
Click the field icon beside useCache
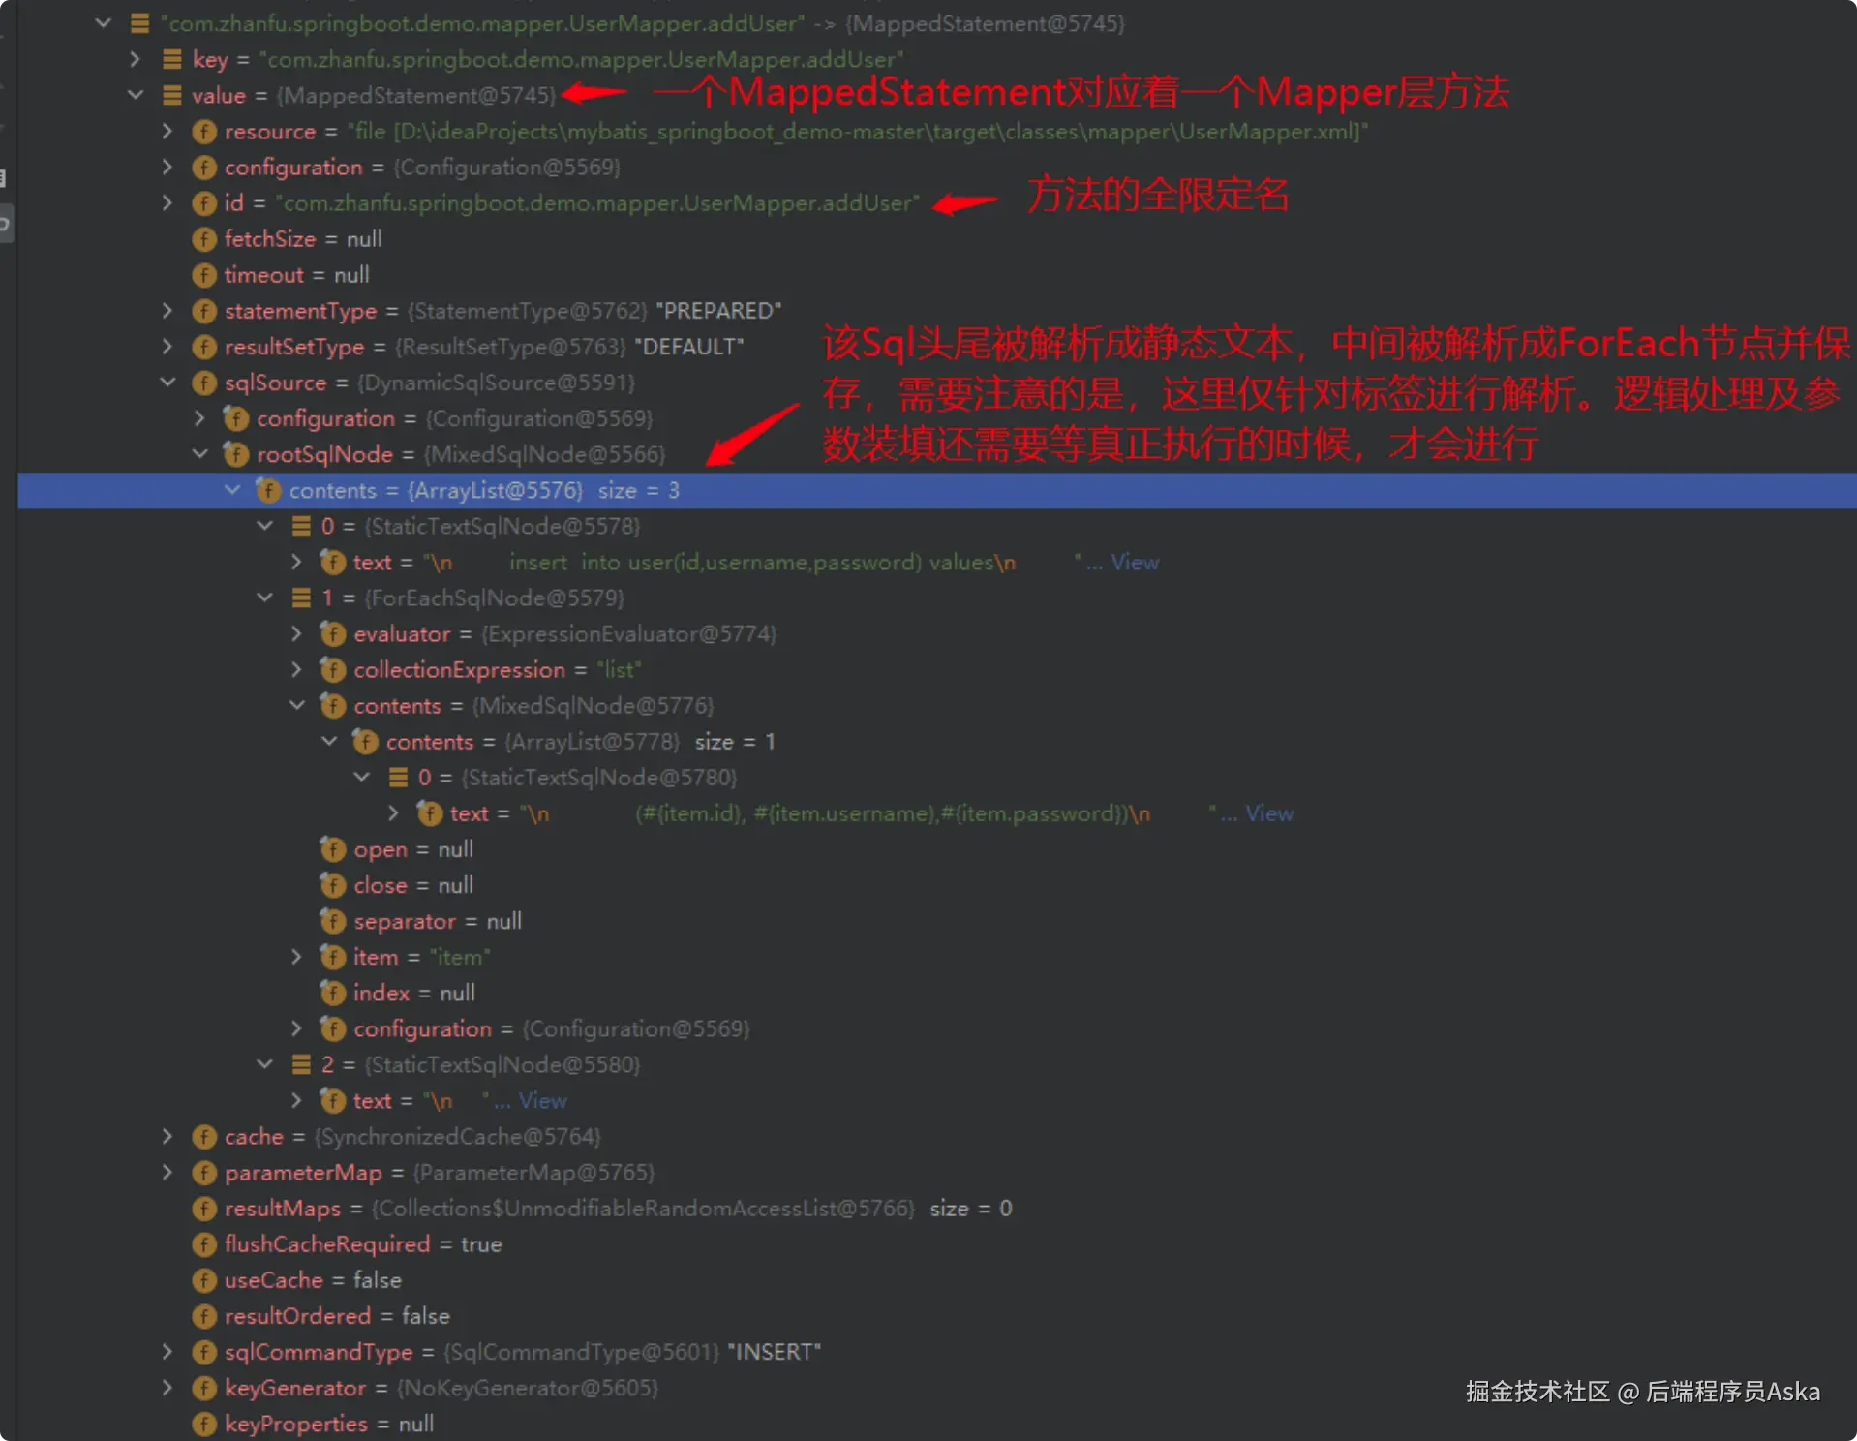click(x=204, y=1280)
